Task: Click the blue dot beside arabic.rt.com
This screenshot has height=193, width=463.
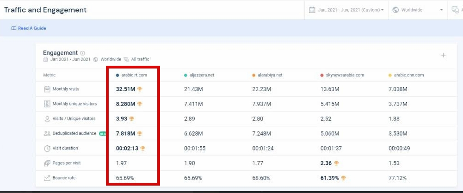Action: click(x=117, y=75)
